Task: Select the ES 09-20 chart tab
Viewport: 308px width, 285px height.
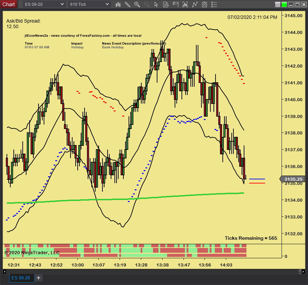Action: point(22,278)
